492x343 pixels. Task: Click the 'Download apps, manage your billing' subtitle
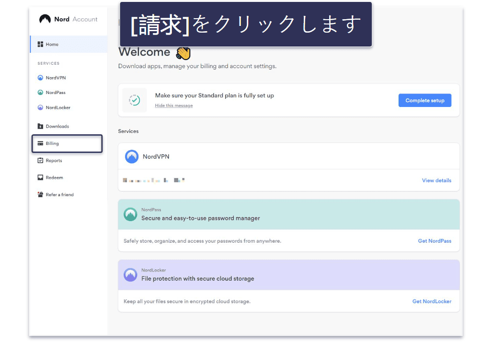[x=197, y=66]
